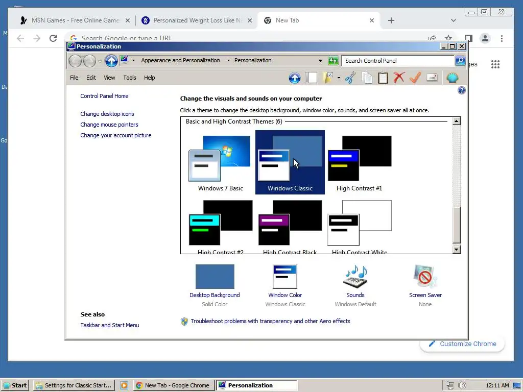Open the blue Help question mark
523x392 pixels.
(462, 90)
